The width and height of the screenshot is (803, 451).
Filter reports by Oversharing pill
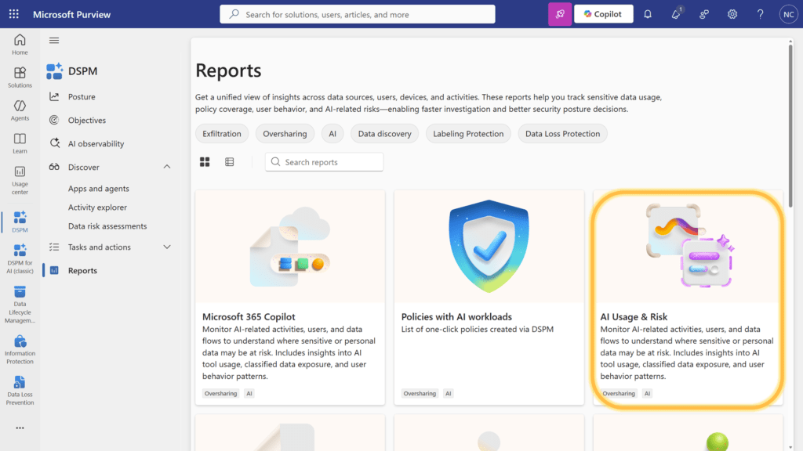click(x=285, y=133)
